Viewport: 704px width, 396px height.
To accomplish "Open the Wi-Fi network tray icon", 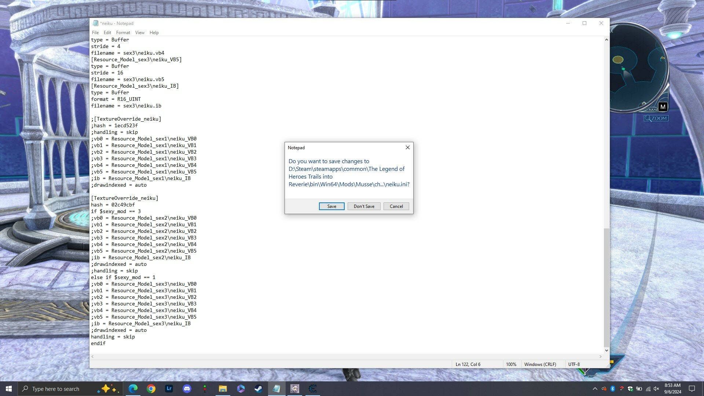I will (x=648, y=389).
